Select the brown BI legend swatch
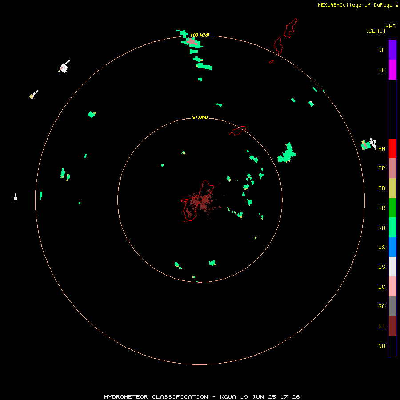The image size is (400, 400). 392,326
